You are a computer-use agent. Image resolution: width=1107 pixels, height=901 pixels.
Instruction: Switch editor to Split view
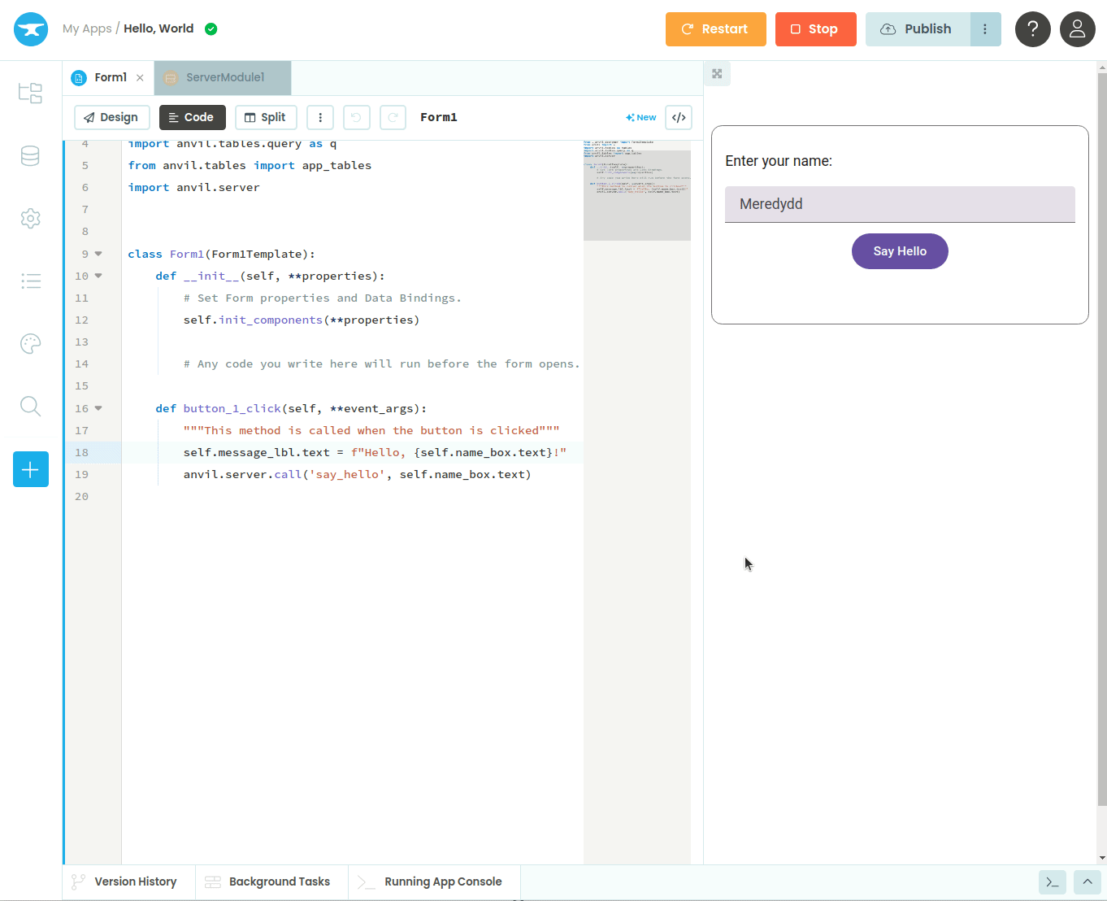(x=266, y=117)
